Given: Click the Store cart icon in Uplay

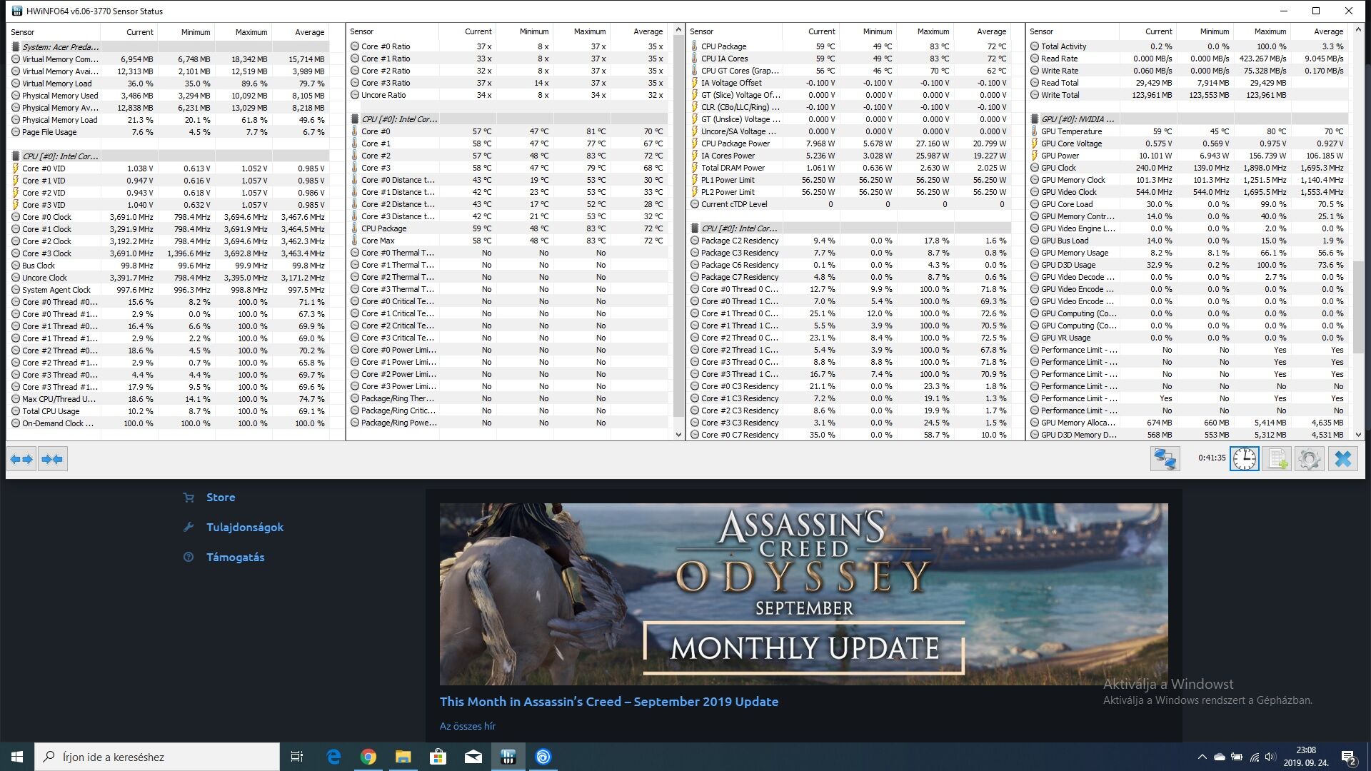Looking at the screenshot, I should 189,498.
